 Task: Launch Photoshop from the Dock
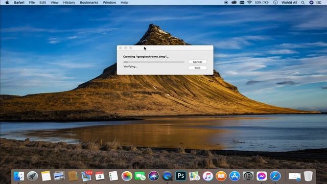point(180,176)
